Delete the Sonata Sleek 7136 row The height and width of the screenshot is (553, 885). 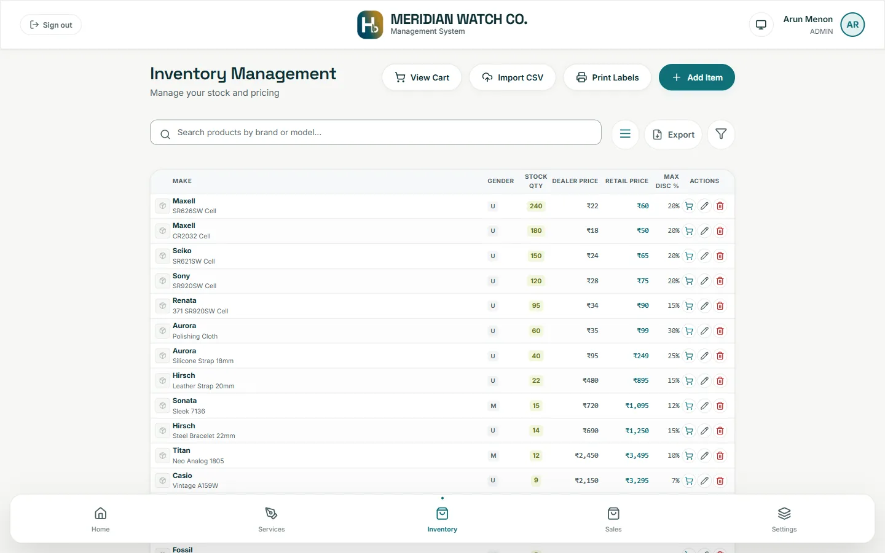click(720, 406)
